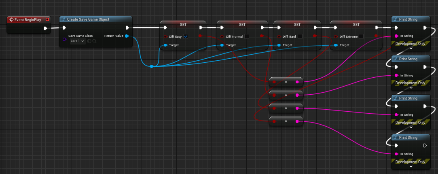Click the red output pin of Diff Extreme SET
Viewport: 438px width, 174px height.
point(376,36)
